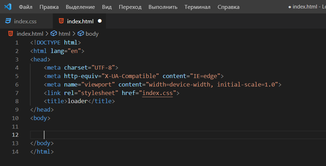This screenshot has width=326, height=166.
Task: Click the VS Code logo icon
Action: [x=8, y=7]
